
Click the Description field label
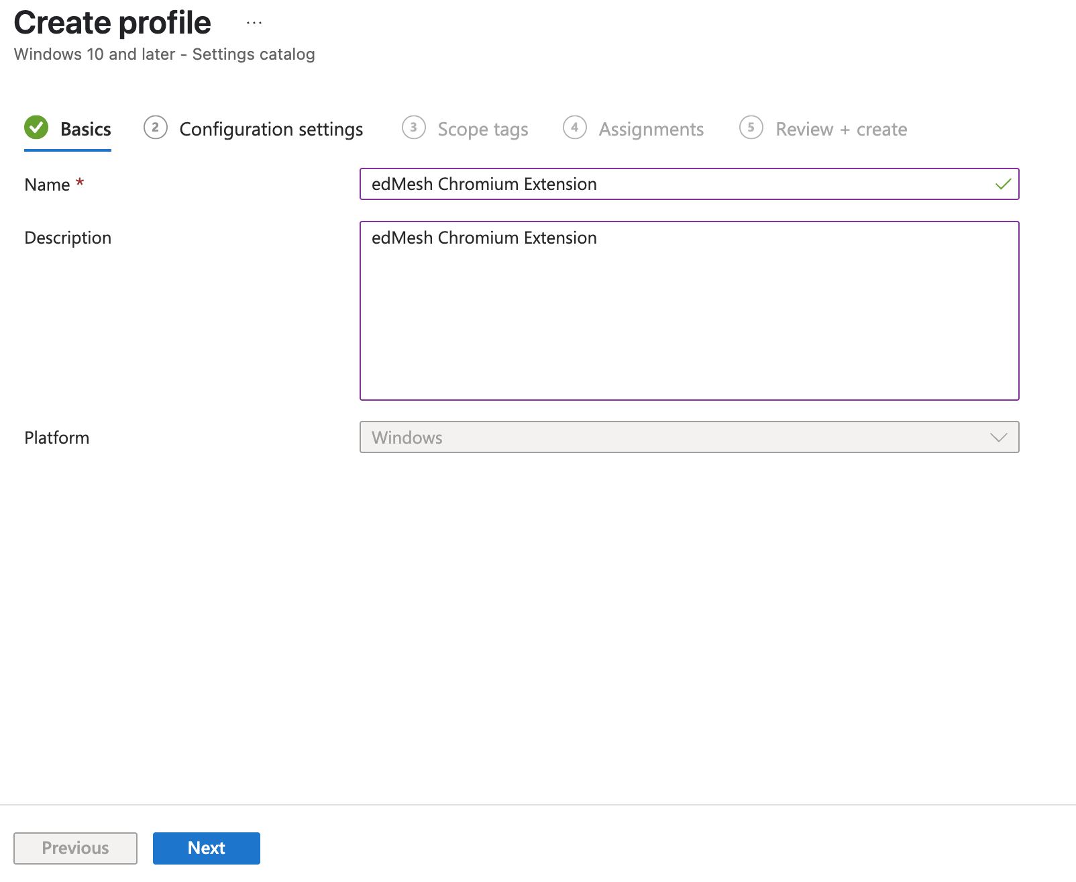tap(68, 238)
